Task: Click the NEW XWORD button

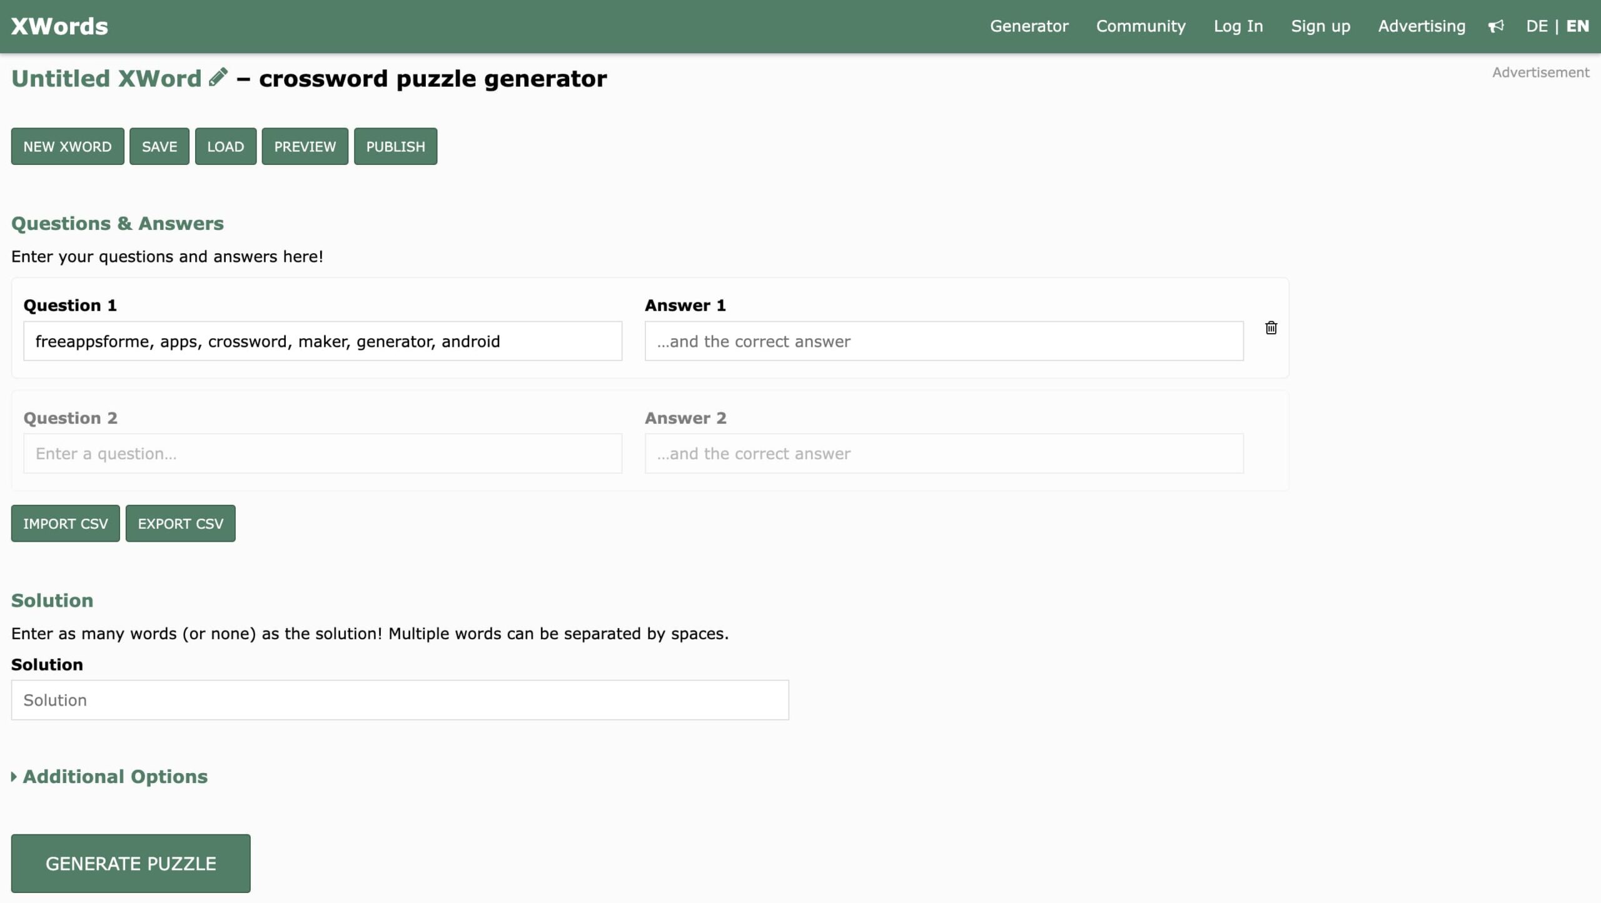Action: click(68, 146)
